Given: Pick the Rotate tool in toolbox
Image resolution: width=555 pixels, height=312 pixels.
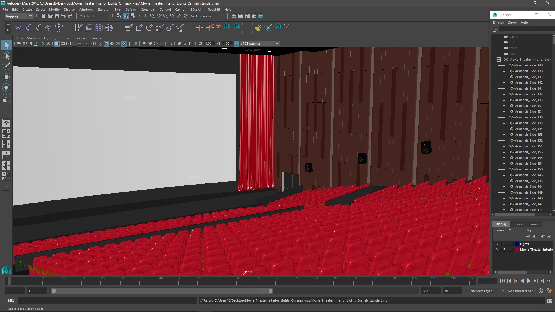Looking at the screenshot, I should [x=6, y=88].
